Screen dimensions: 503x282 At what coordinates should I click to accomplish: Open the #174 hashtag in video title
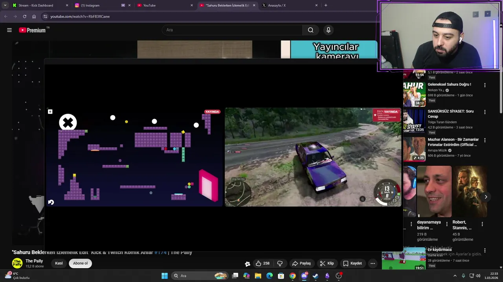(x=160, y=253)
